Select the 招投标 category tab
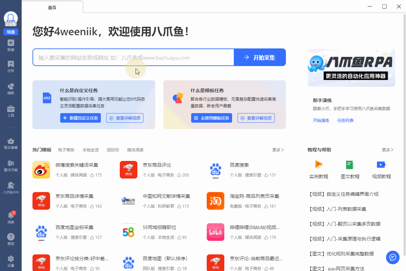 (x=113, y=150)
